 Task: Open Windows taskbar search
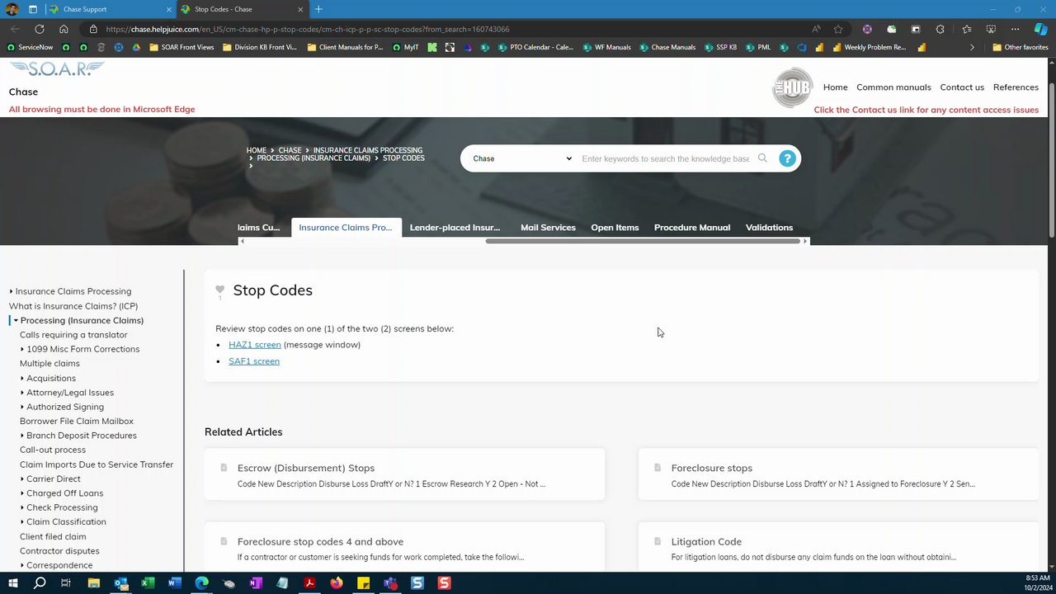39,583
